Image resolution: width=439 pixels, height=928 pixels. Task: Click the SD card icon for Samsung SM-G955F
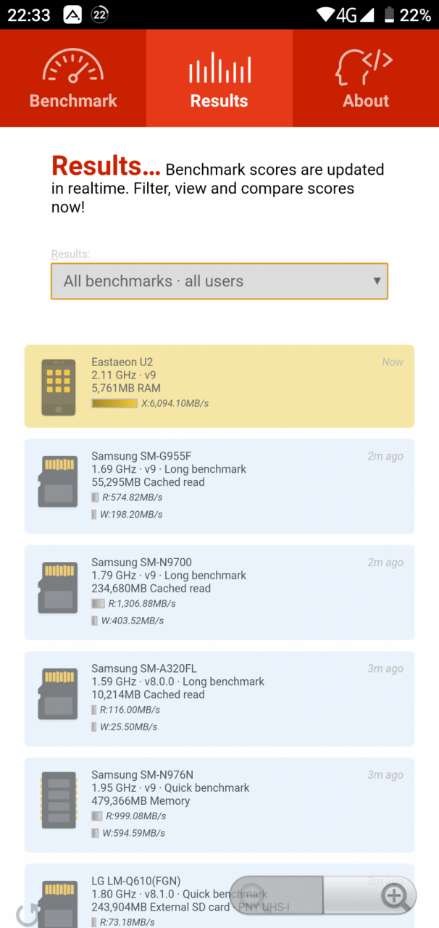tap(58, 482)
